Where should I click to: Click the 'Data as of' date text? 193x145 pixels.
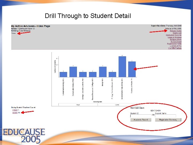pyautogui.click(x=173, y=28)
